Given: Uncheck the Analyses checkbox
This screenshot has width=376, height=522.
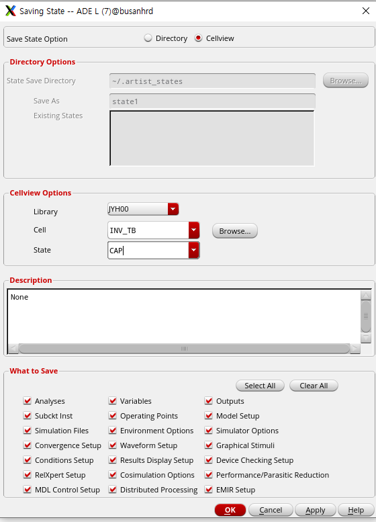Looking at the screenshot, I should point(28,401).
